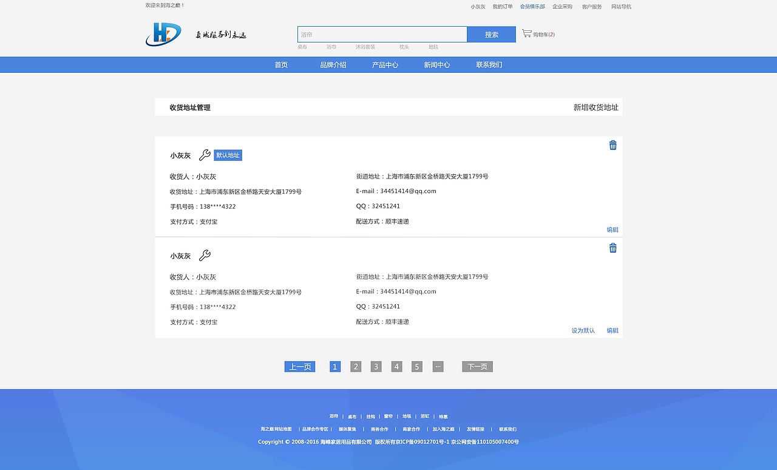Click the trash icon on the default address
777x470 pixels.
coord(612,145)
